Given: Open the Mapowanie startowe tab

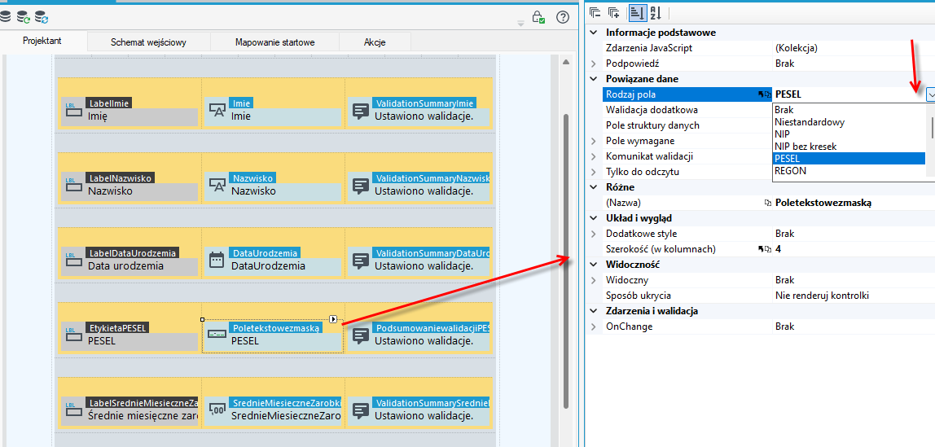Looking at the screenshot, I should [x=275, y=42].
